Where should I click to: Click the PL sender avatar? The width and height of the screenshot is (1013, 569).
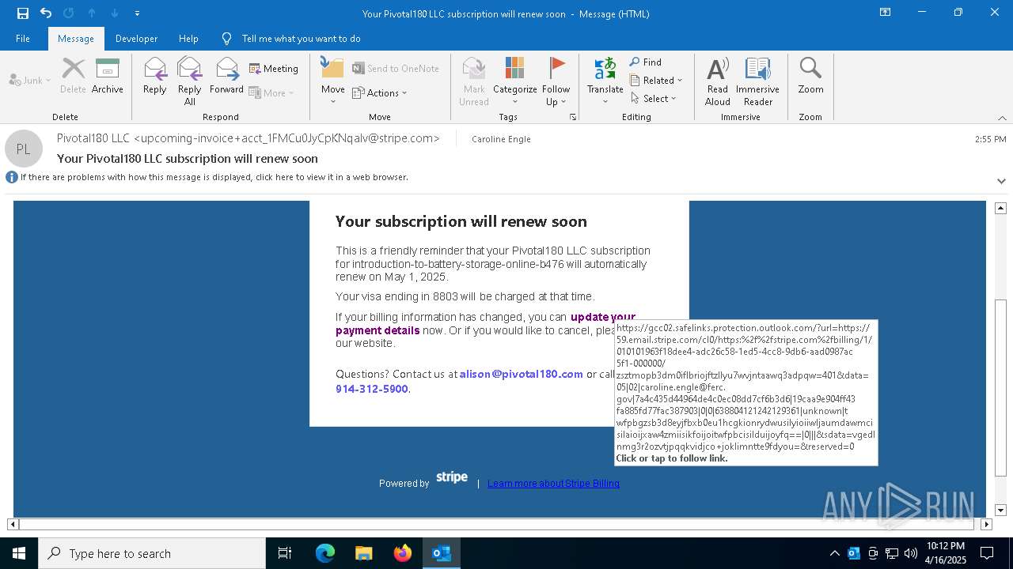[x=24, y=149]
